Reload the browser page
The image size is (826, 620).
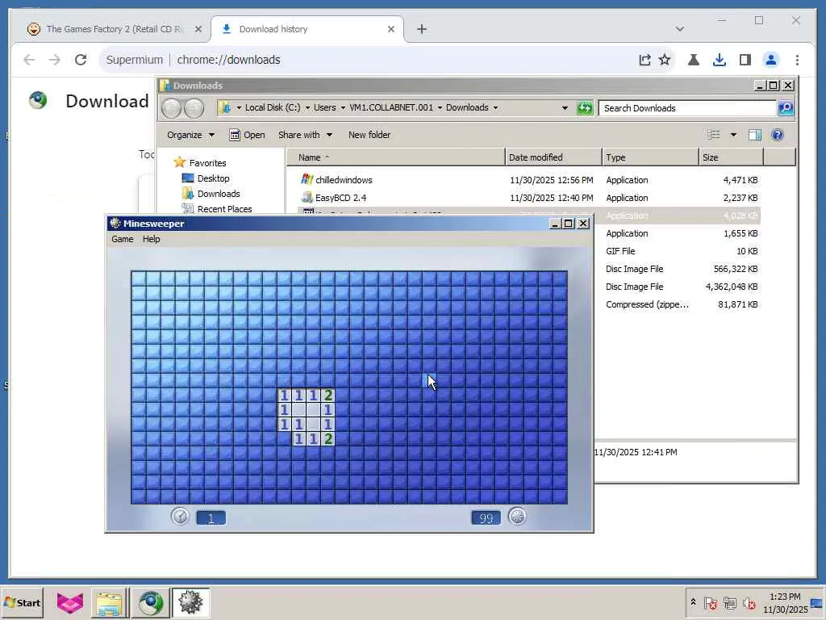tap(81, 60)
